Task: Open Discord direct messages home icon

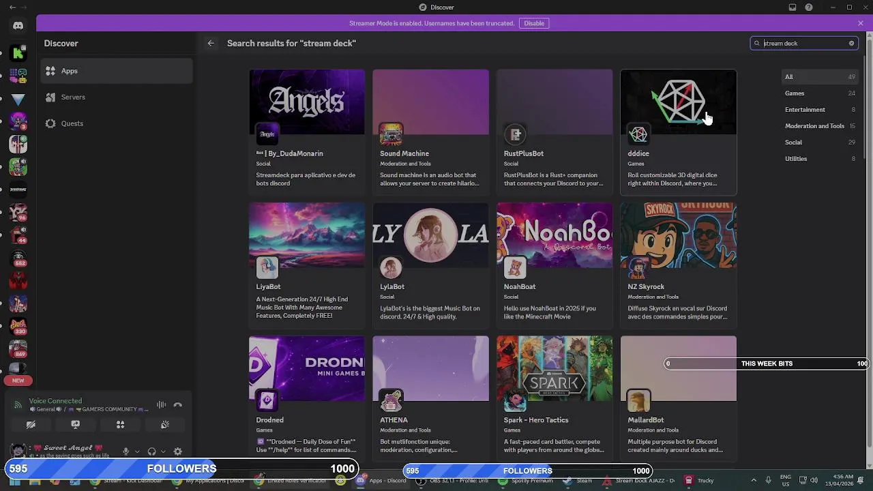Action: click(18, 26)
